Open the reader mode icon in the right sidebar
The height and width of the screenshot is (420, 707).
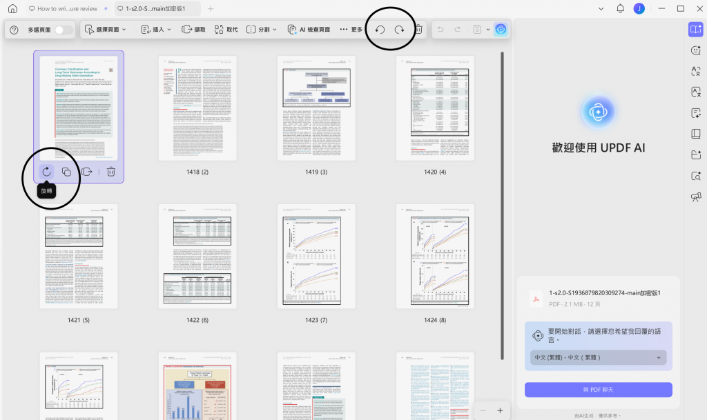click(696, 29)
